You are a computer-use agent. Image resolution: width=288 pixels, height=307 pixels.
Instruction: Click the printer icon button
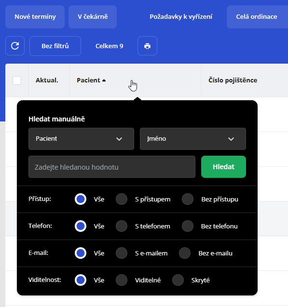pos(147,46)
